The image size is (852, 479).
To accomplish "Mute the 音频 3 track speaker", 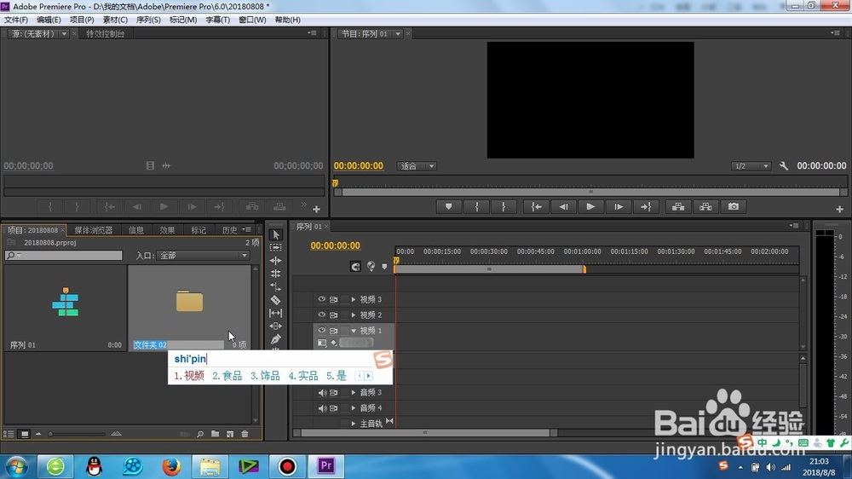I will 322,393.
